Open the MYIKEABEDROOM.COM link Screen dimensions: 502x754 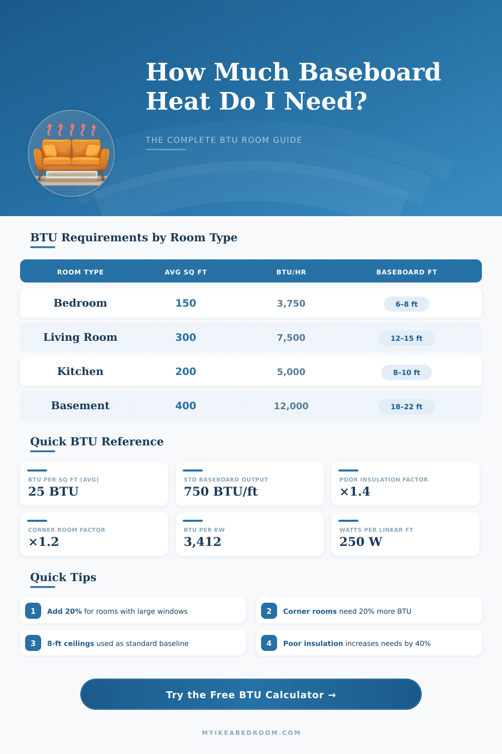[251, 733]
